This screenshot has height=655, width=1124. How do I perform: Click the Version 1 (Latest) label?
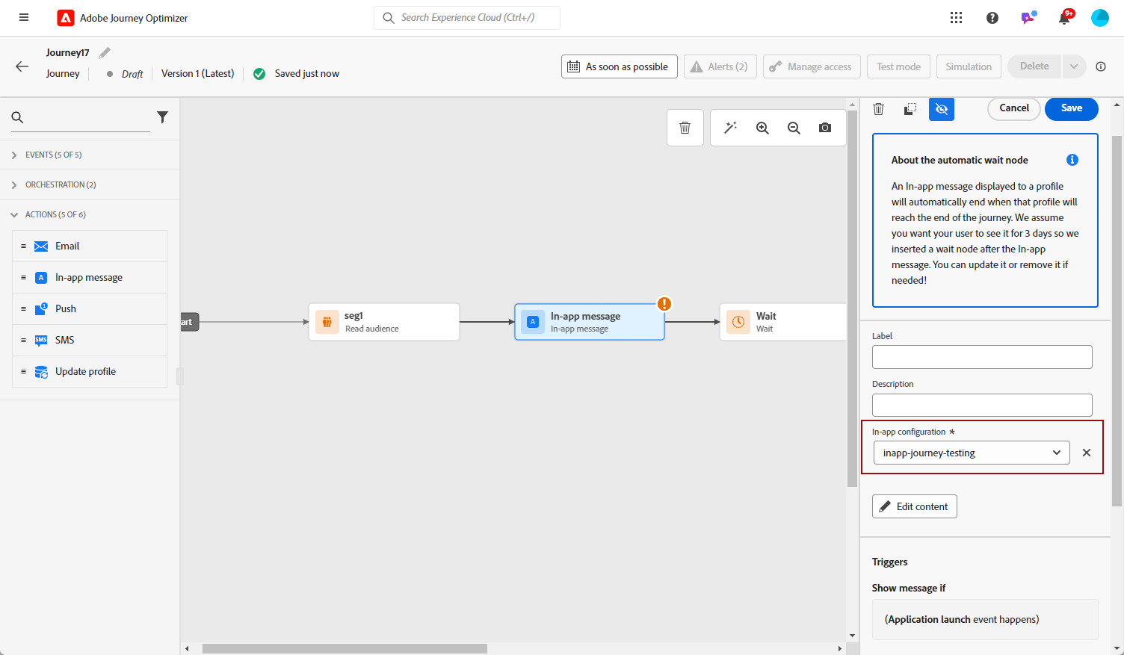tap(197, 73)
